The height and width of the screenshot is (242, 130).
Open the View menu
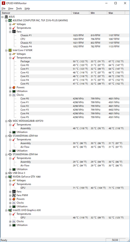[x=11, y=9]
